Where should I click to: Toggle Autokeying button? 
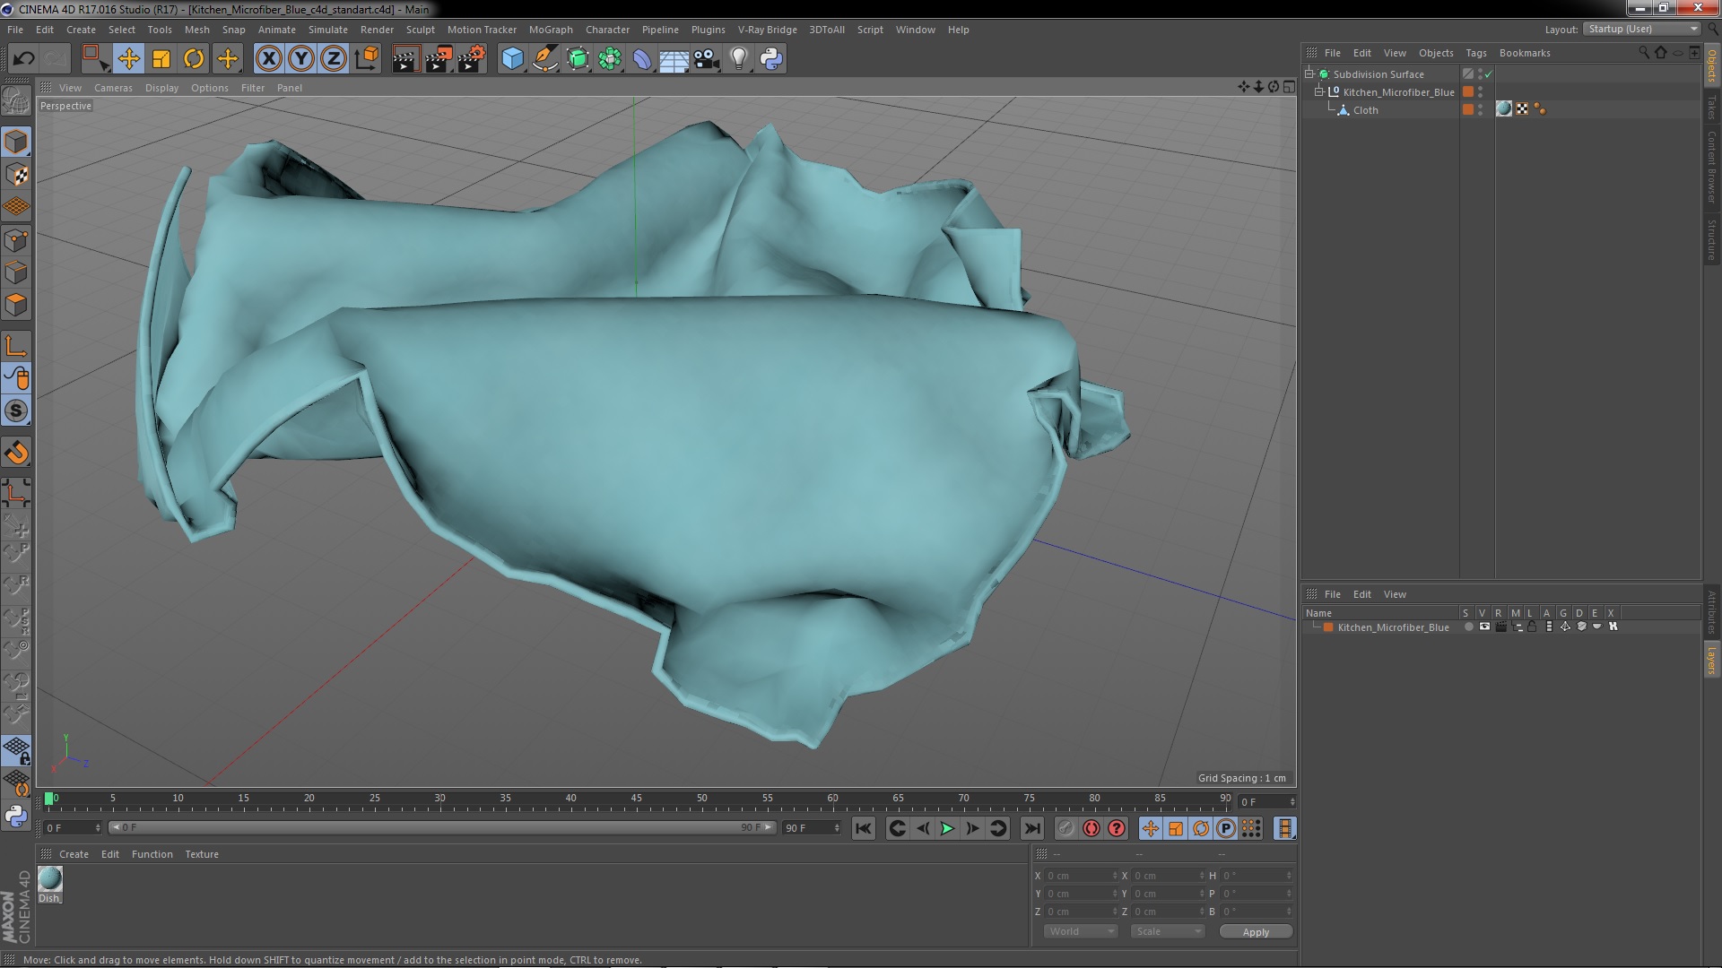tap(1091, 829)
